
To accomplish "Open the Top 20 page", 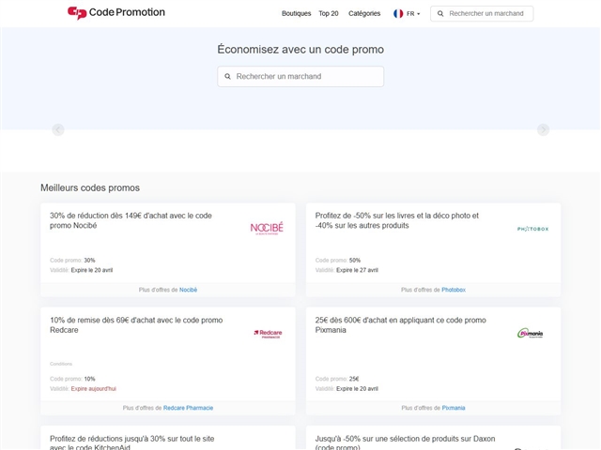I will point(329,13).
